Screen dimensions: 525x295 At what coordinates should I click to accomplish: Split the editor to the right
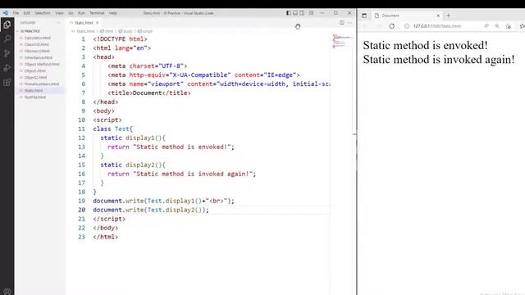coord(342,23)
